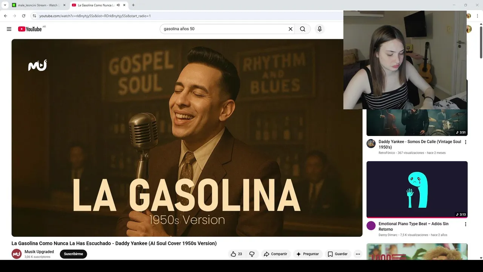The image size is (483, 272).
Task: Go to YouTube home via logo
Action: pyautogui.click(x=30, y=29)
